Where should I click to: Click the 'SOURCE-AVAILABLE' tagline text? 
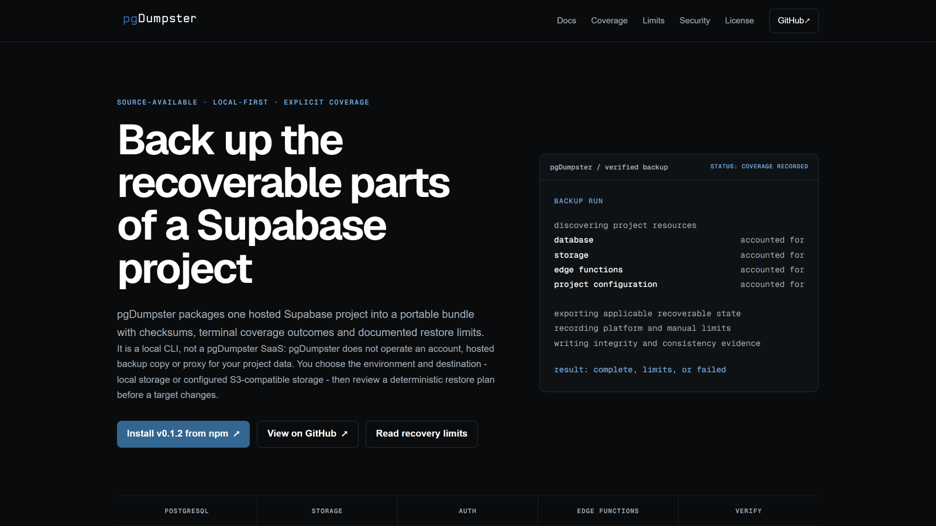tap(157, 102)
